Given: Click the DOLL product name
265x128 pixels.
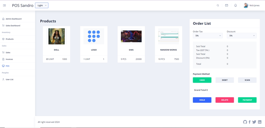Looking at the screenshot, I should (x=56, y=50).
